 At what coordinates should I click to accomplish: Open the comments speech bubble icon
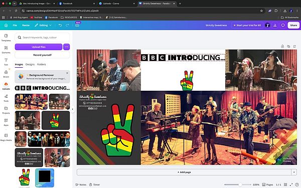[283, 25]
